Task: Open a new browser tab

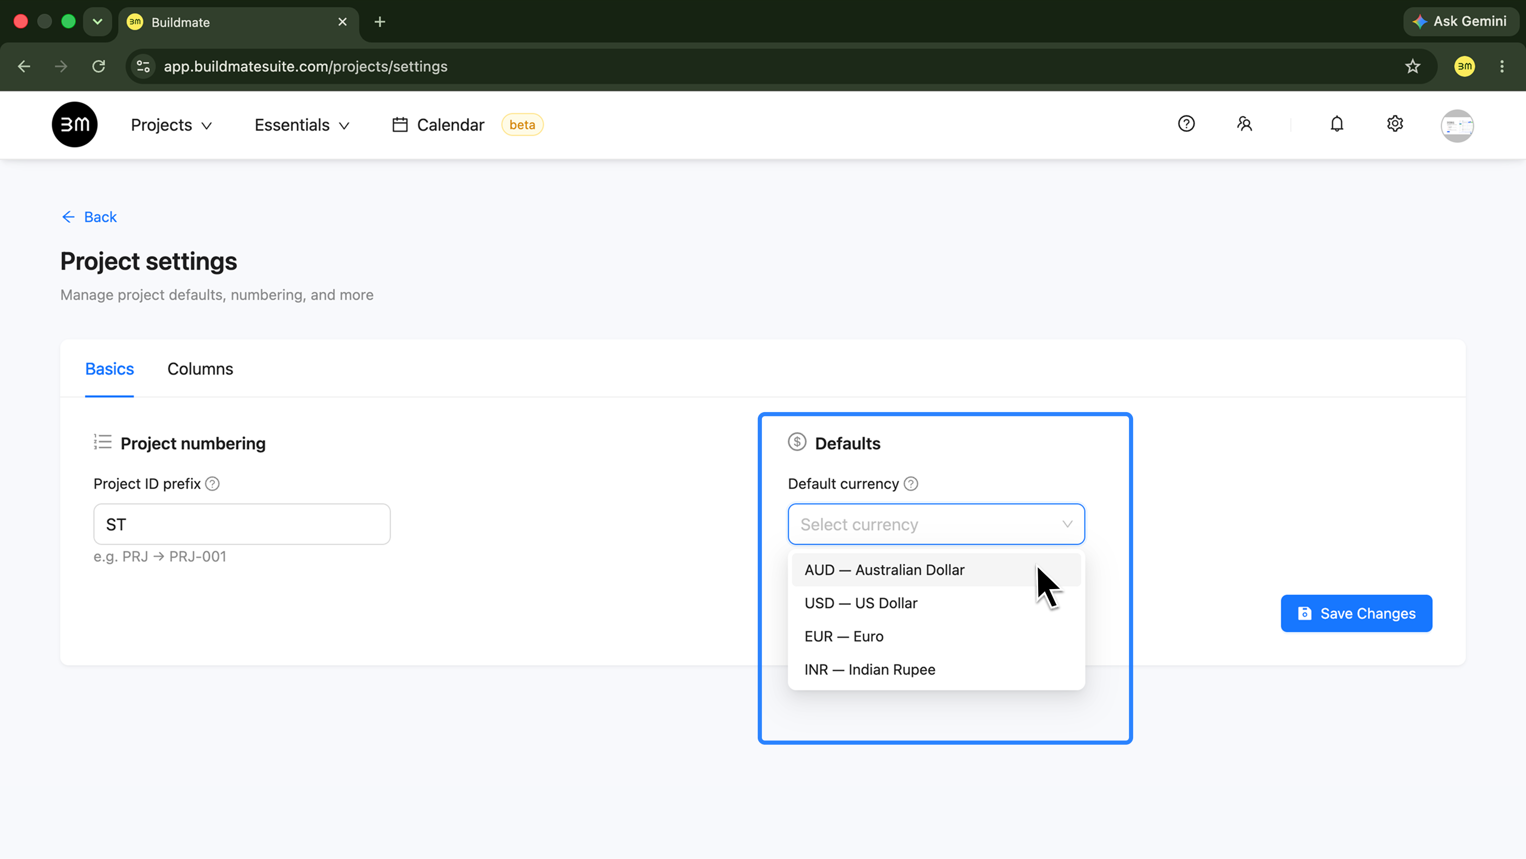Action: [380, 22]
